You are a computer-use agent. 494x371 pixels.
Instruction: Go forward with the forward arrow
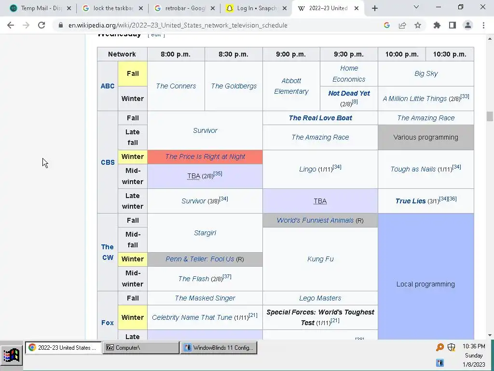[x=26, y=25]
